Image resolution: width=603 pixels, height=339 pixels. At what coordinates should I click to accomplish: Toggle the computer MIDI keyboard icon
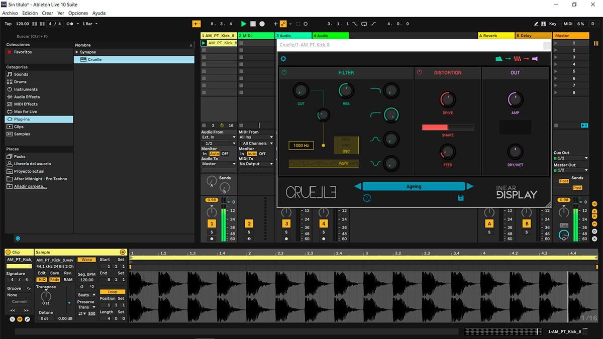pyautogui.click(x=544, y=24)
